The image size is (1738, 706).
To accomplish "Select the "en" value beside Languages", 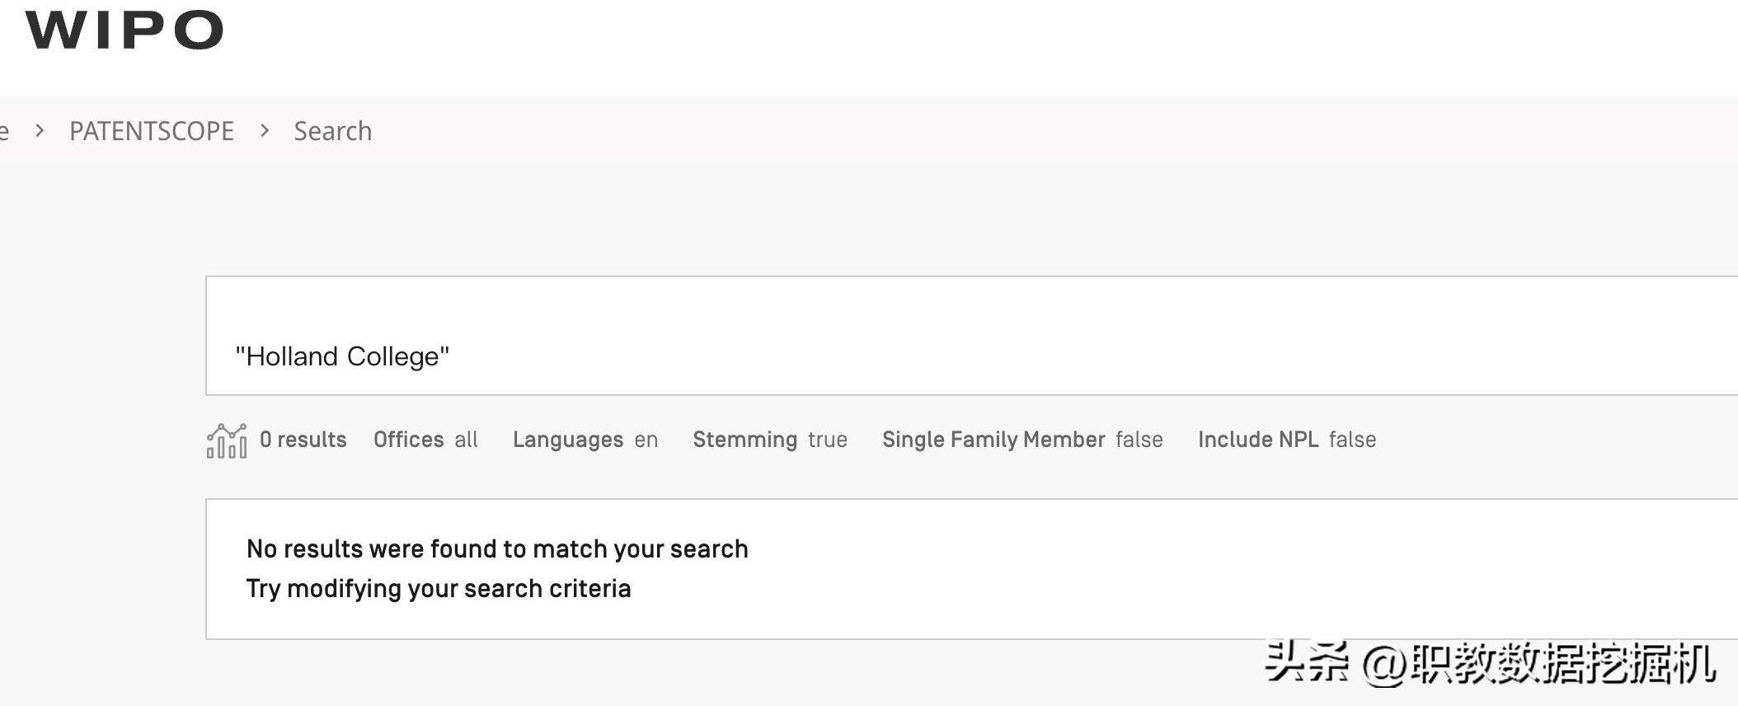I will pos(646,440).
